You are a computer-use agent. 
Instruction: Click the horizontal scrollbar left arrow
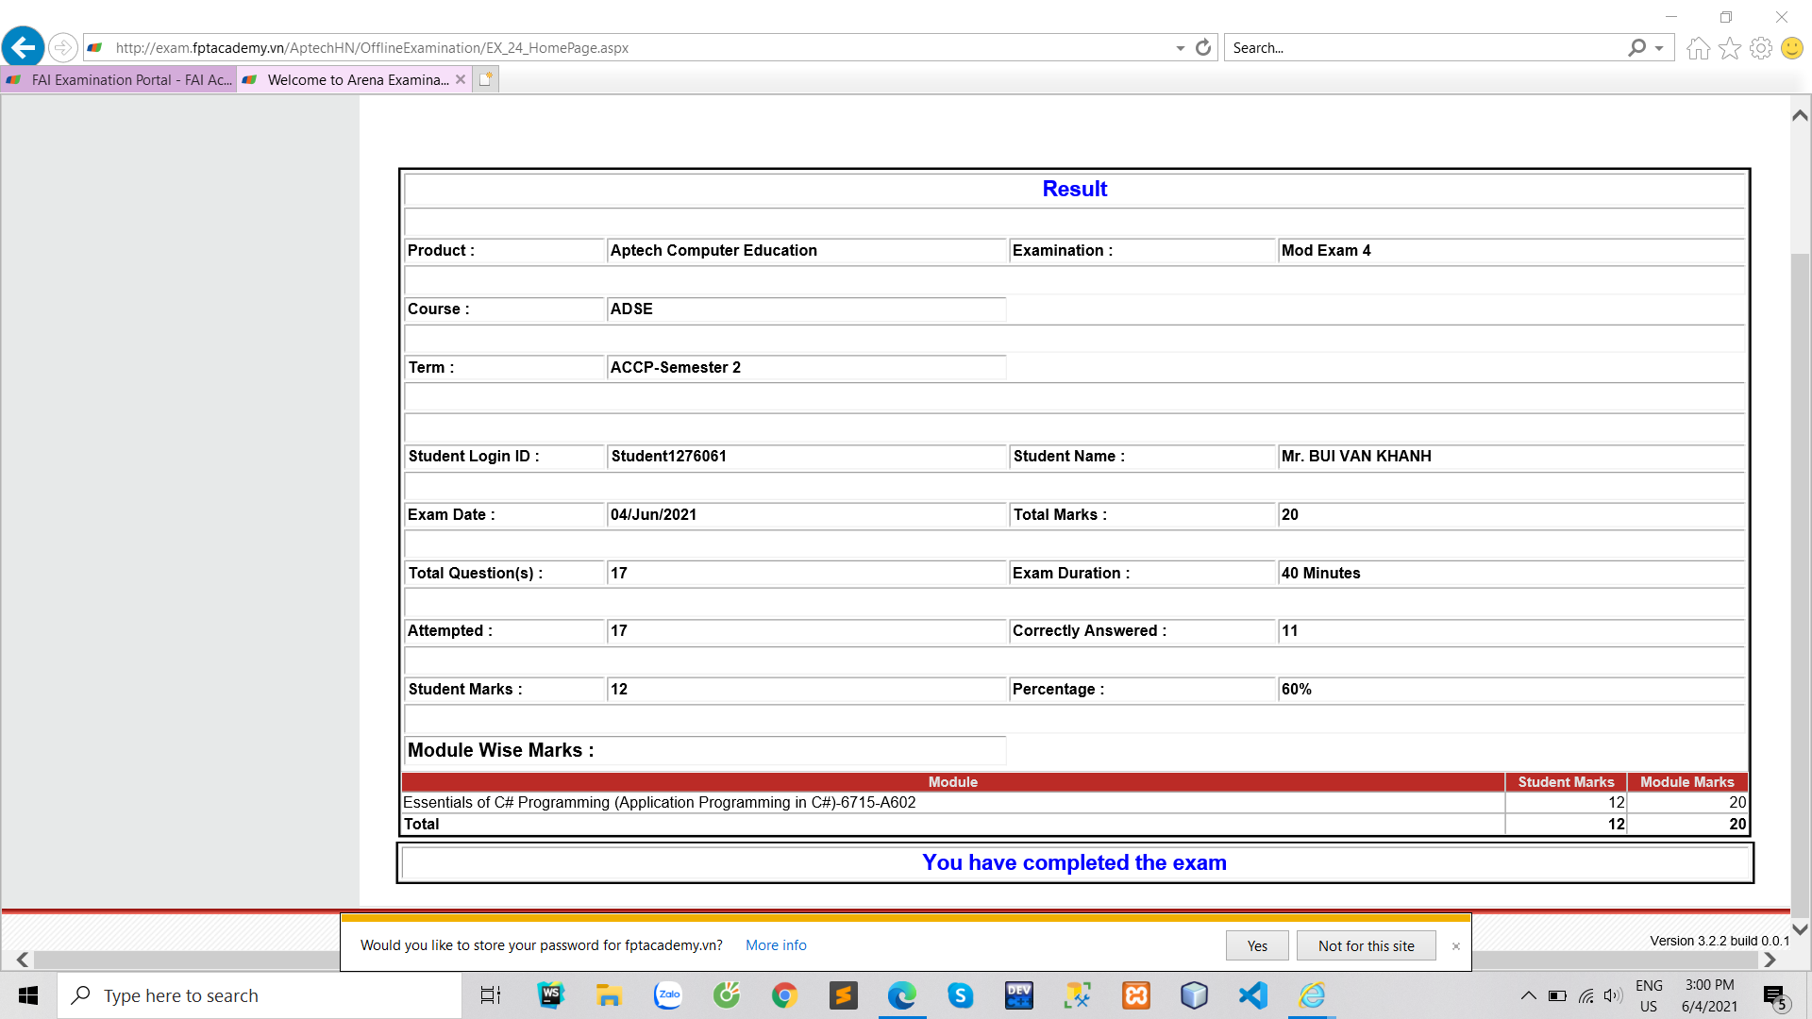(23, 960)
